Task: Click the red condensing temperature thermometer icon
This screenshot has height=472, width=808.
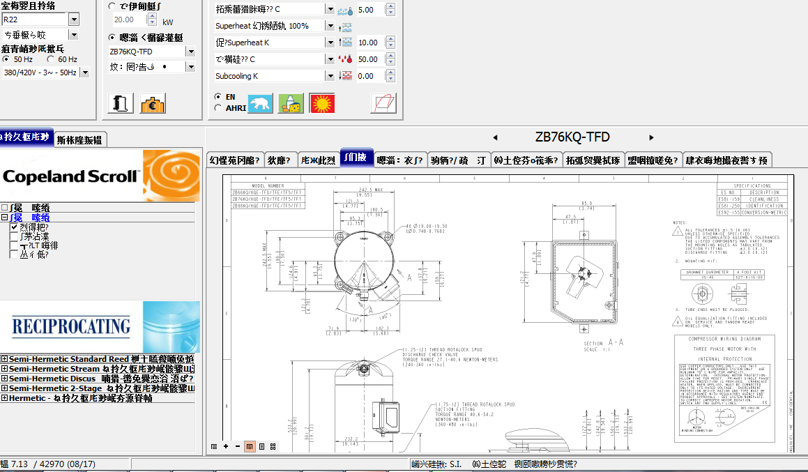Action: [x=345, y=59]
